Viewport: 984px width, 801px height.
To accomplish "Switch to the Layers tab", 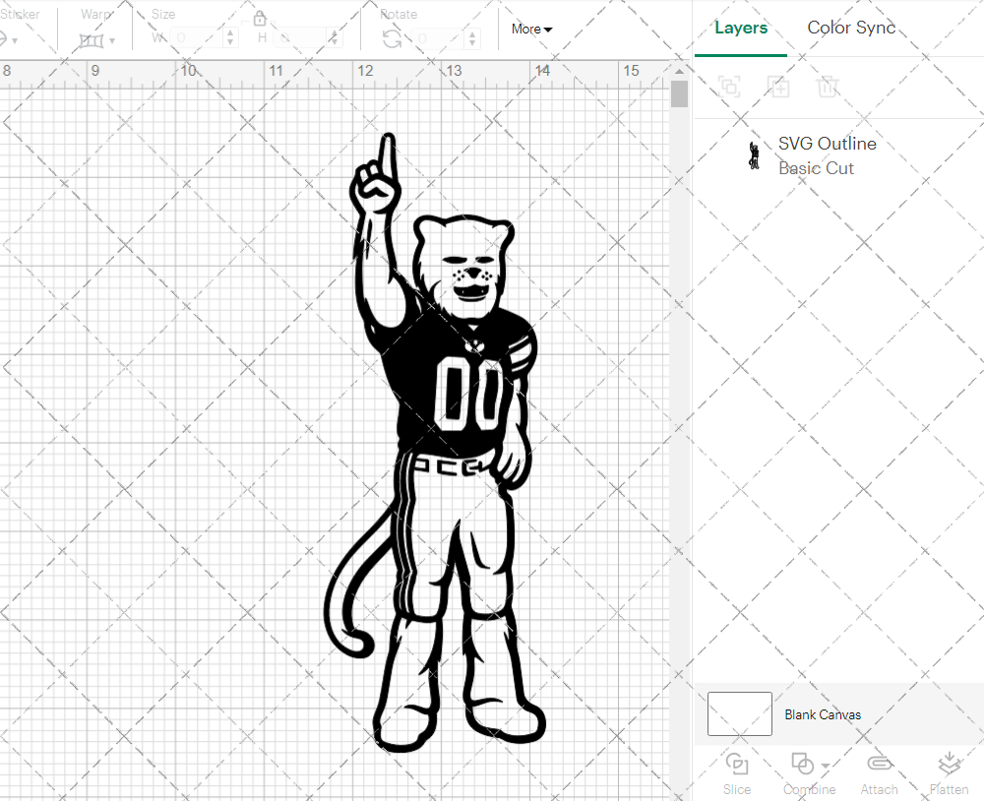I will (x=741, y=28).
